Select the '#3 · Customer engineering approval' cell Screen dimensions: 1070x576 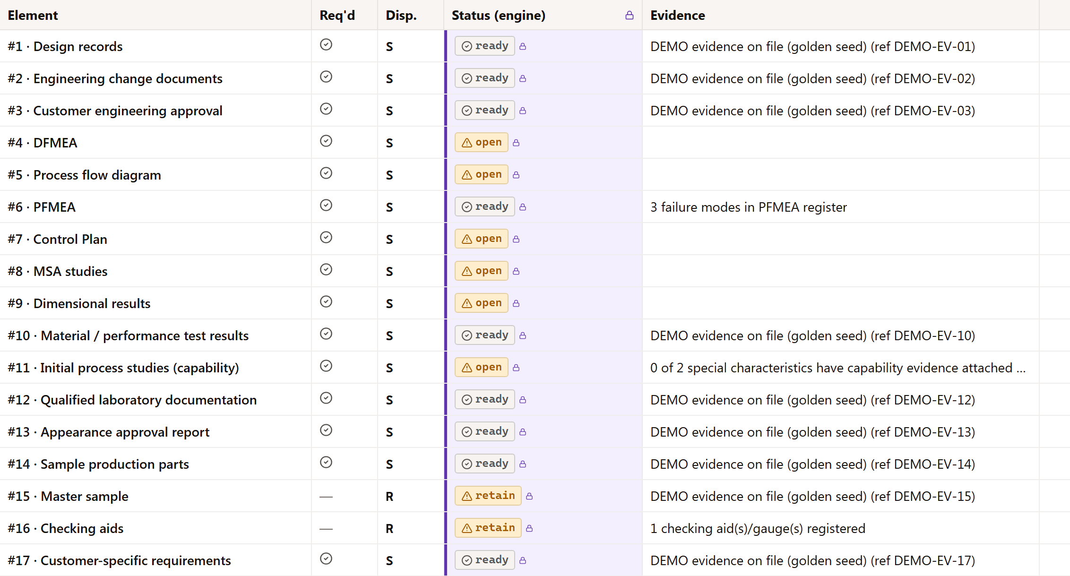pos(155,111)
